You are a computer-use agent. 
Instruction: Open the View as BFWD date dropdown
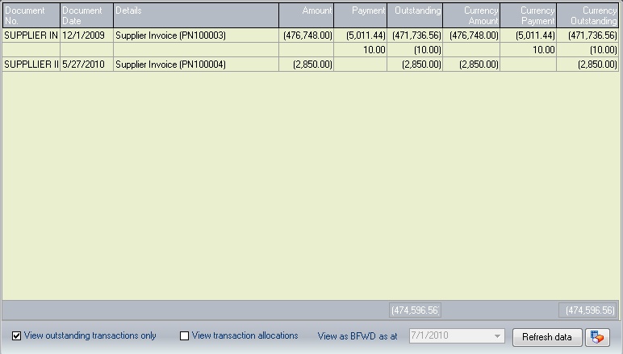[x=498, y=336]
